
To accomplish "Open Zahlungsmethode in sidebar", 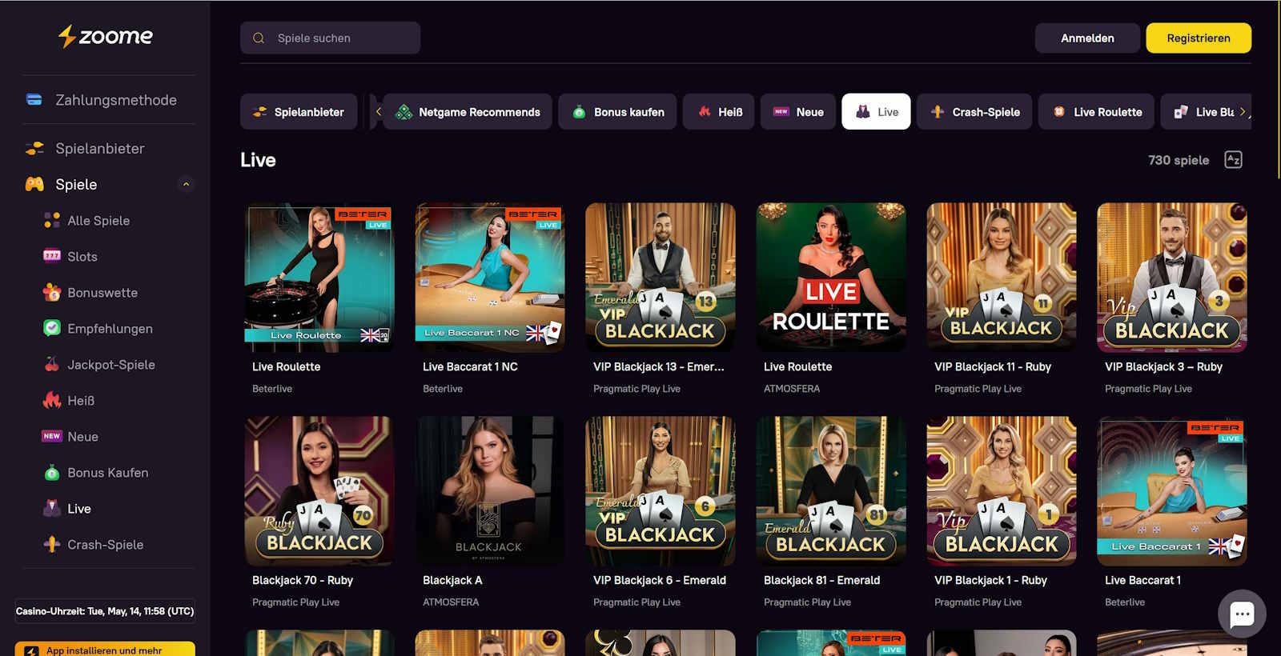I will [x=115, y=100].
